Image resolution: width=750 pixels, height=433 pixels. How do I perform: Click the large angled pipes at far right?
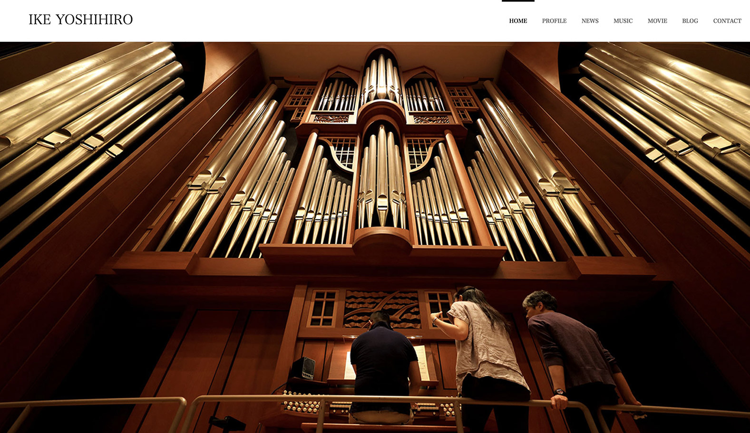coord(666,128)
